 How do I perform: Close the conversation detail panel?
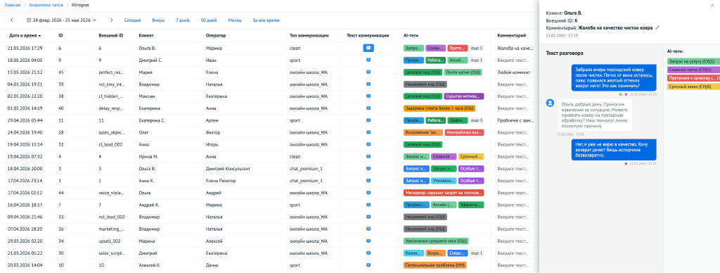pyautogui.click(x=712, y=5)
